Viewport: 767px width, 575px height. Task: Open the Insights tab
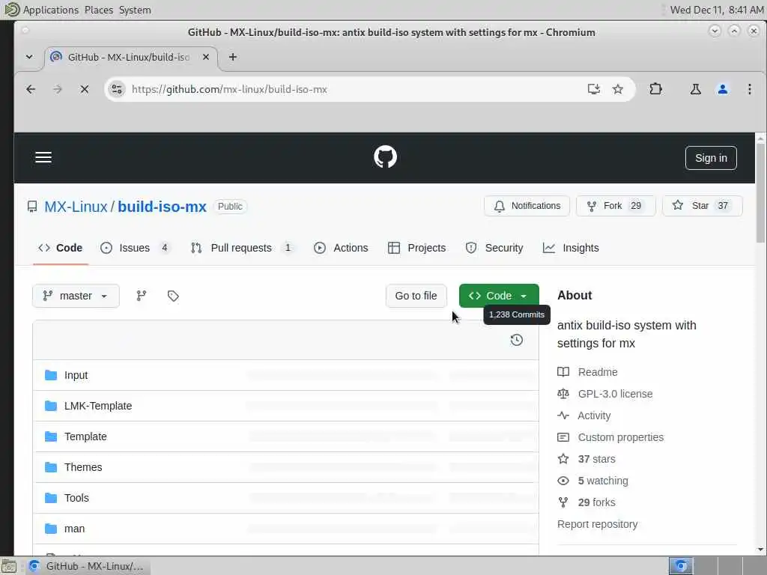pyautogui.click(x=571, y=248)
